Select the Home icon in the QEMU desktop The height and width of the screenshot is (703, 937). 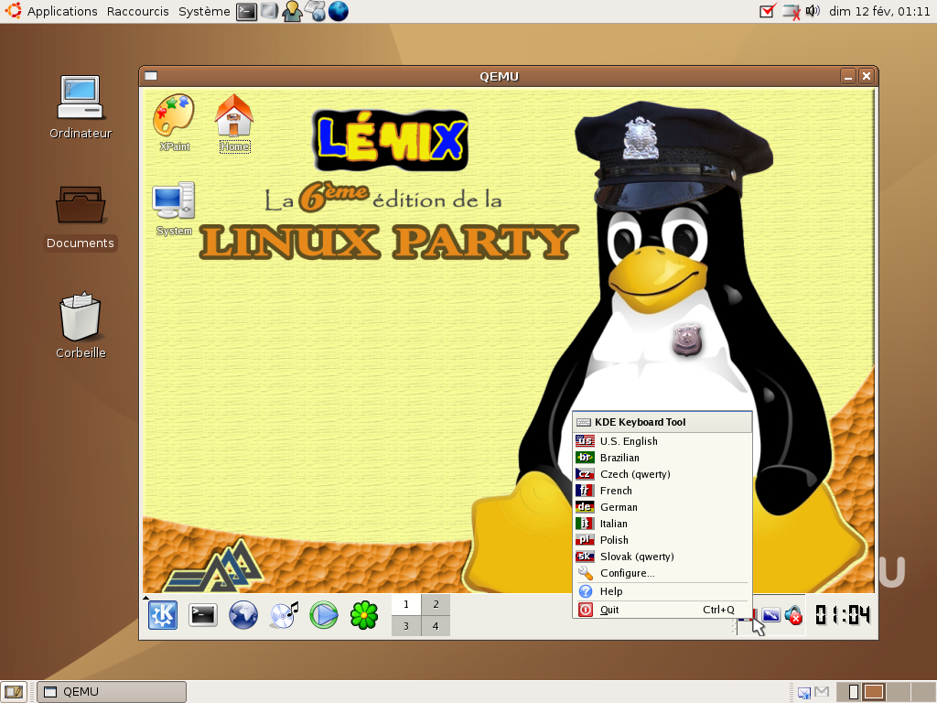coord(234,124)
